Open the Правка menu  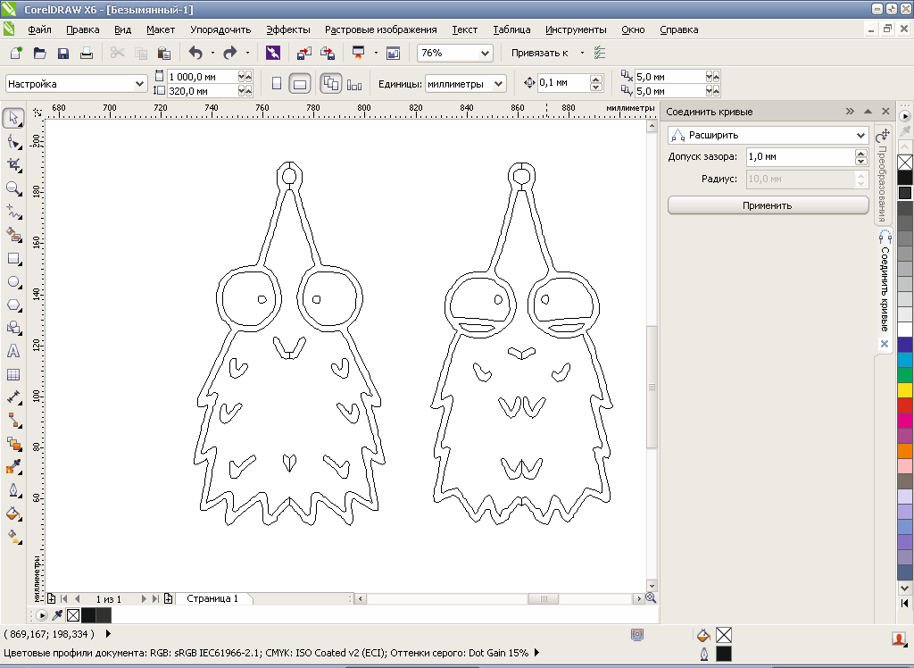(83, 29)
